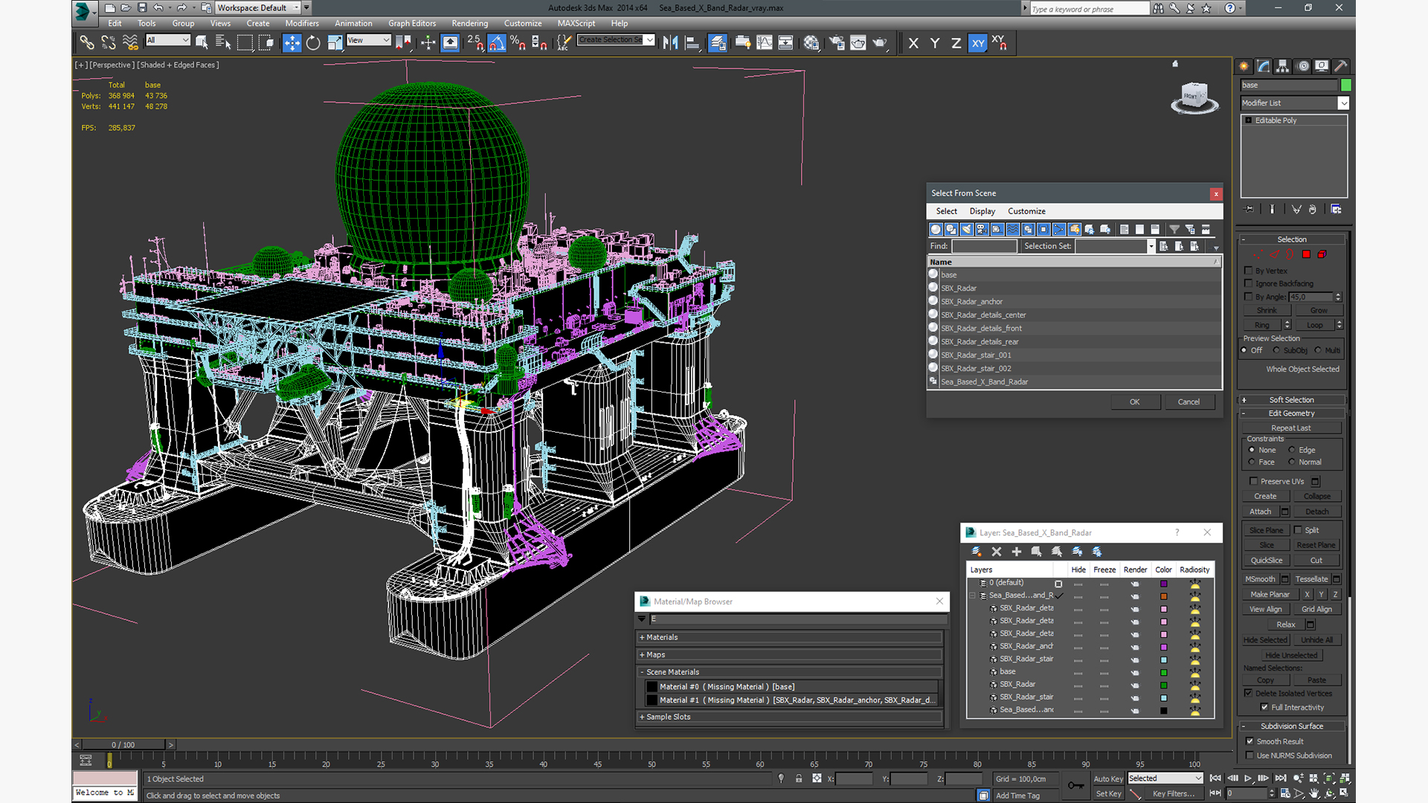Click Create New Layer plus icon
This screenshot has width=1428, height=803.
pos(1016,552)
